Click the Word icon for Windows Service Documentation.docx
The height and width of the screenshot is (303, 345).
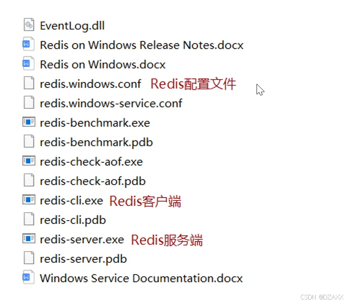click(28, 277)
